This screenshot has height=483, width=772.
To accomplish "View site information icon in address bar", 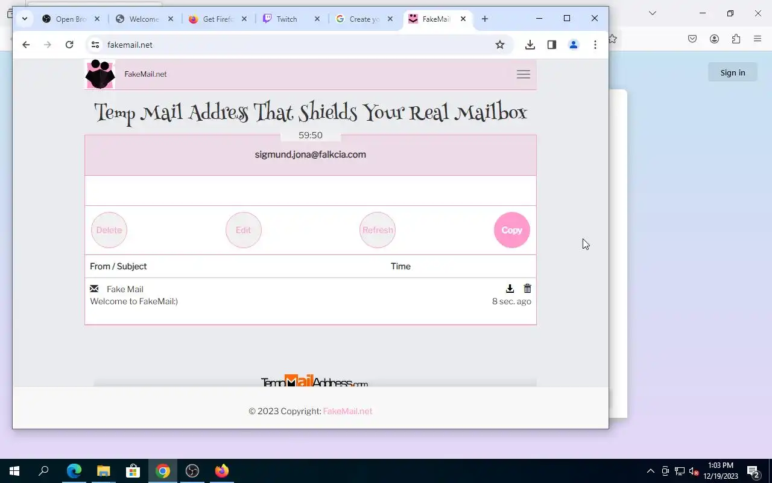I will point(95,45).
